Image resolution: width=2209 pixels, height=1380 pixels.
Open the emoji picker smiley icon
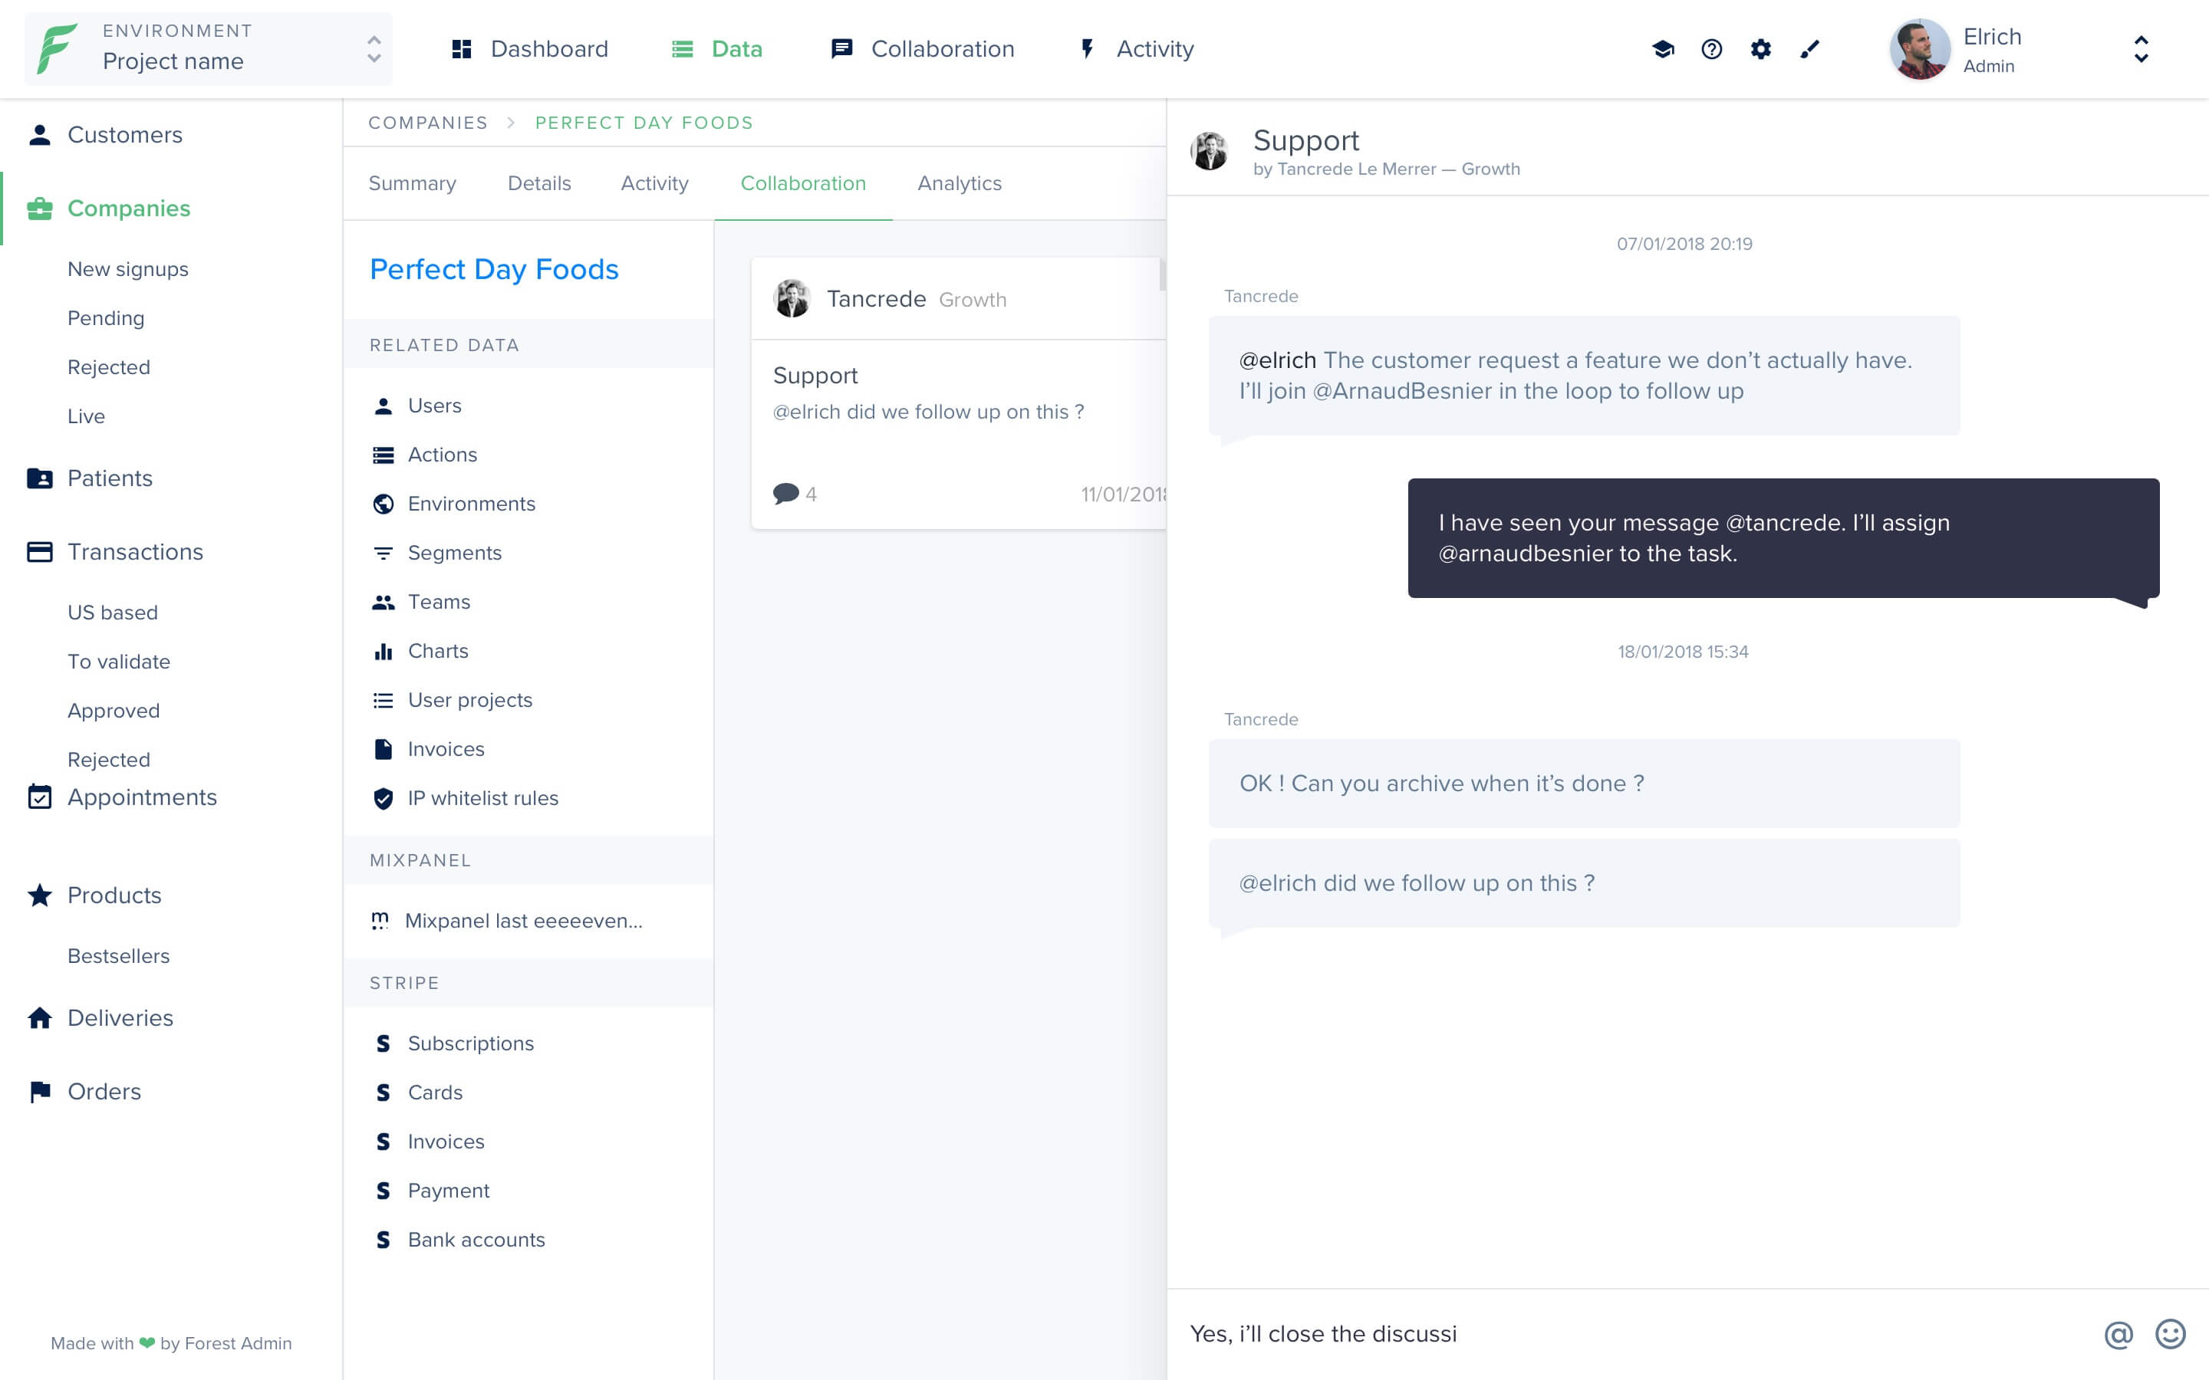[2170, 1334]
